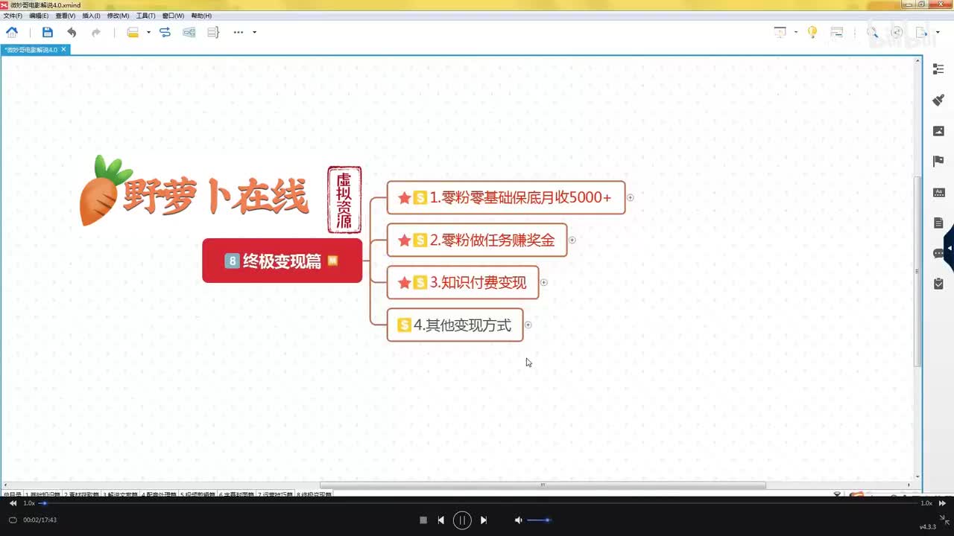
Task: Open the format brush panel in the sidebar
Action: (938, 100)
